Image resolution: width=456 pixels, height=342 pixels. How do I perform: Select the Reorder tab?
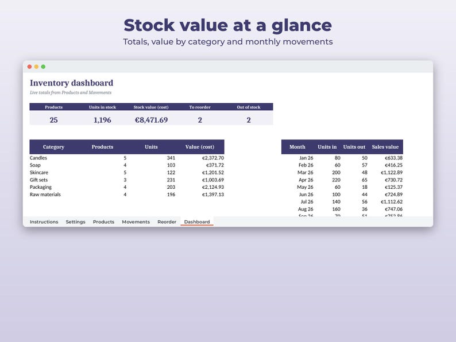[167, 221]
